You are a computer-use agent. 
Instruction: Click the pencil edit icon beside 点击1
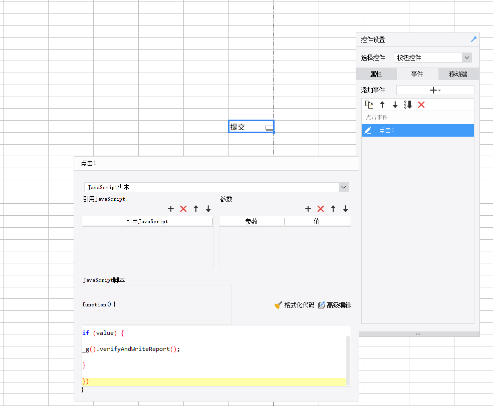368,130
